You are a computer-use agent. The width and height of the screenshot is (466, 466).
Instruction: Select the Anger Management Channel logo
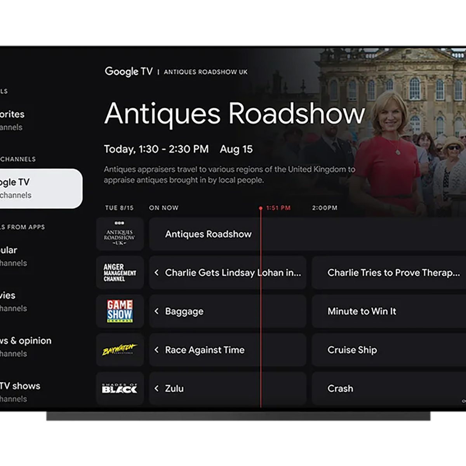pyautogui.click(x=120, y=273)
